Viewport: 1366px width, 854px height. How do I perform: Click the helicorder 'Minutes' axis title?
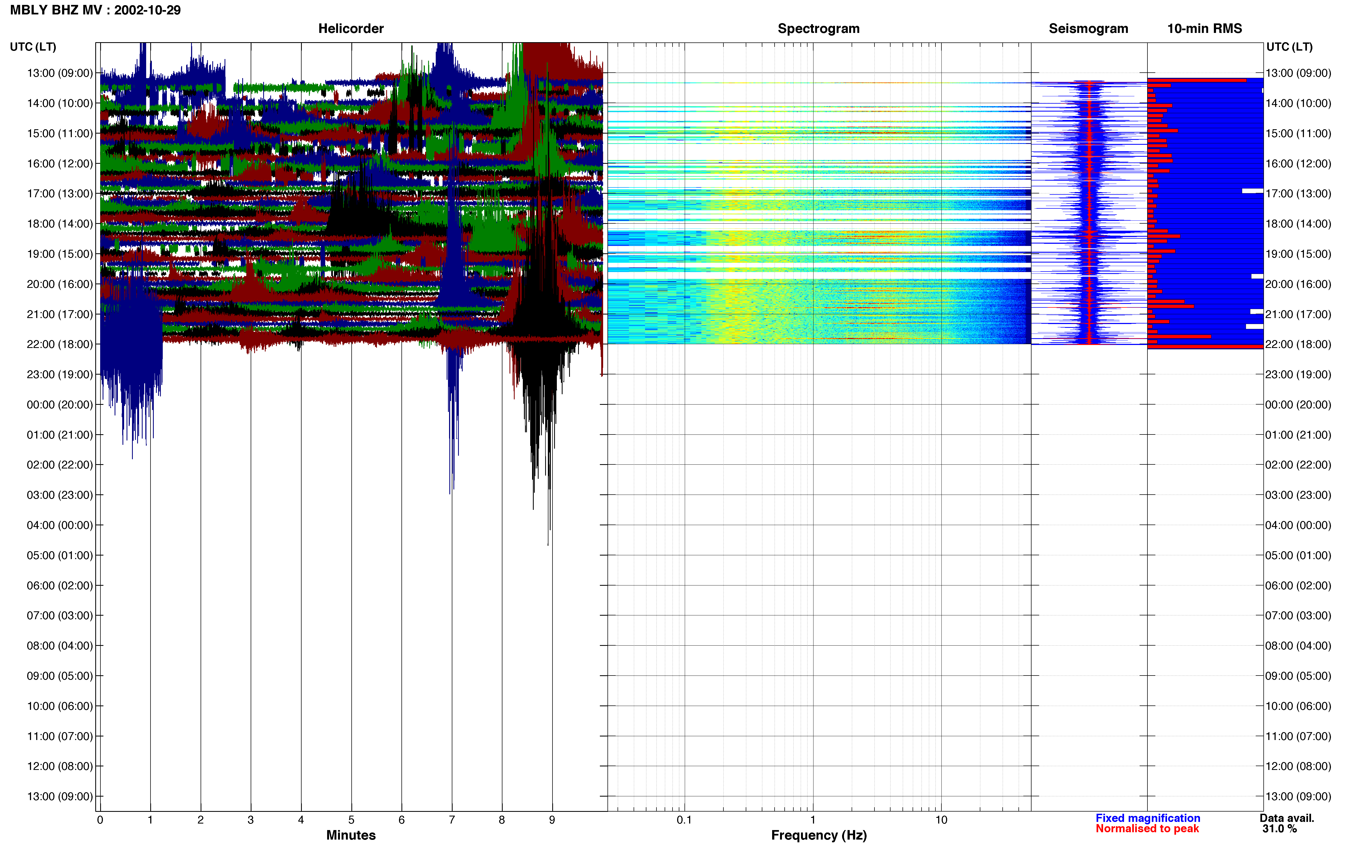(351, 835)
